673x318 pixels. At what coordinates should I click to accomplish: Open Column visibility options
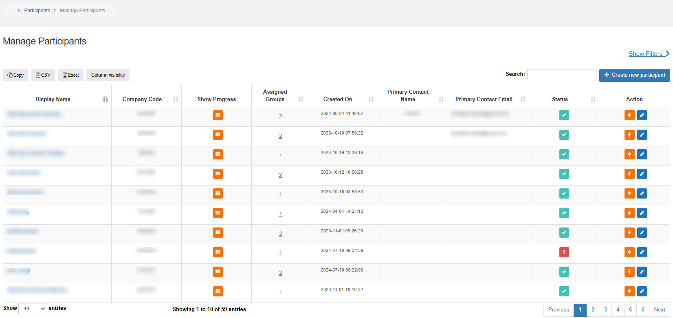pos(108,75)
